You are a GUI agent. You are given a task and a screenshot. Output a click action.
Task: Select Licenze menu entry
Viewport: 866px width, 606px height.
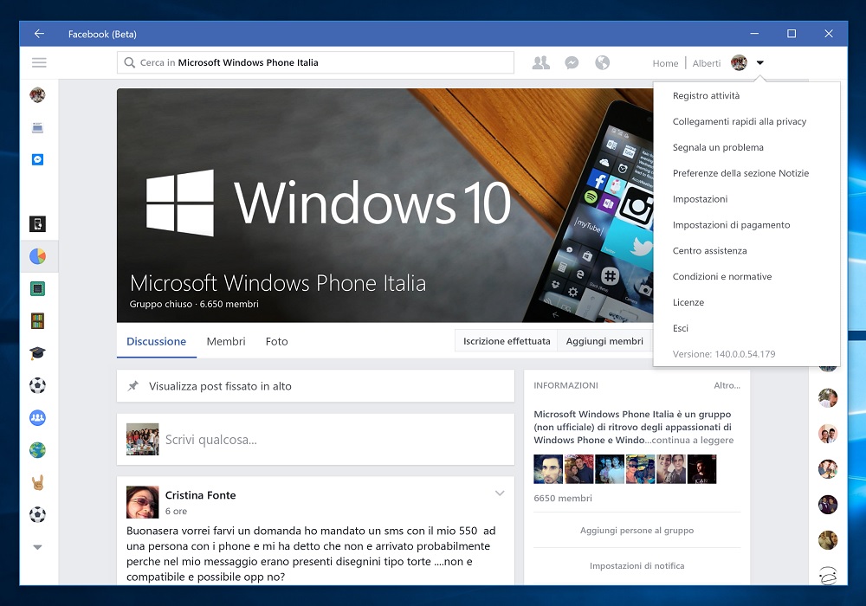[688, 302]
